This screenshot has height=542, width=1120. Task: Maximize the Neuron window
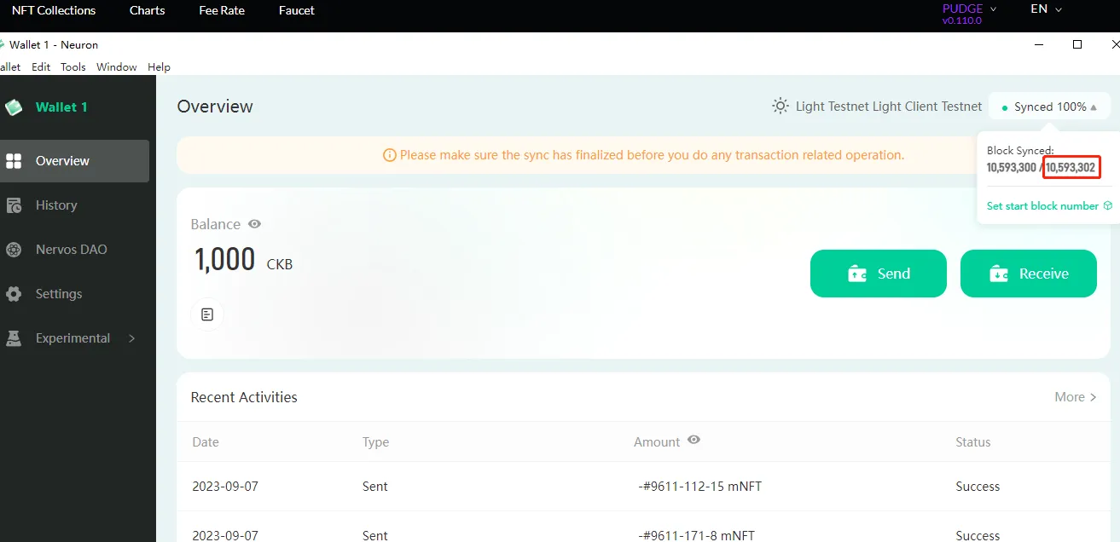1077,44
